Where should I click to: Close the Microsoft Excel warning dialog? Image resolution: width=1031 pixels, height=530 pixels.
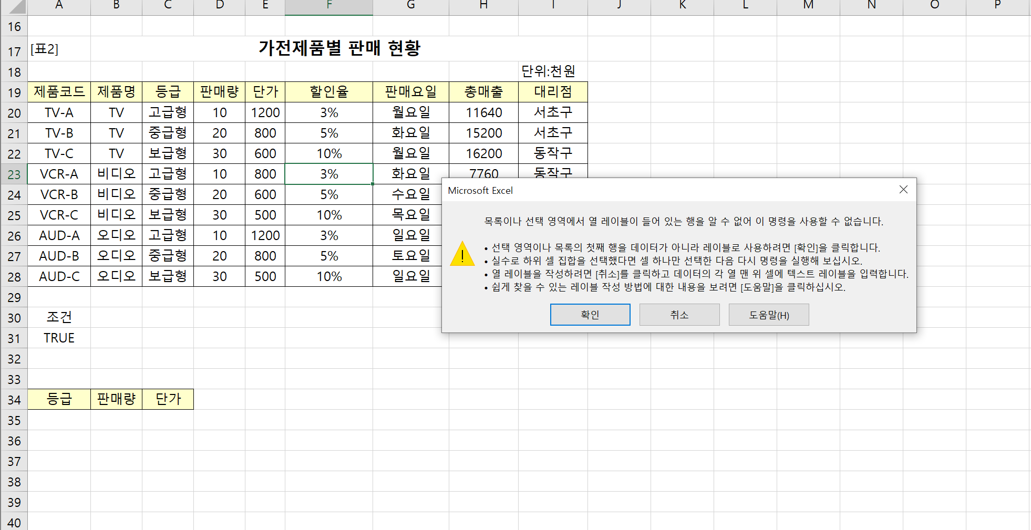903,190
